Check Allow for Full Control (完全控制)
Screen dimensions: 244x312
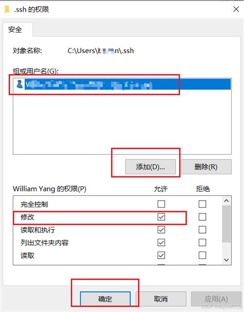tap(161, 204)
